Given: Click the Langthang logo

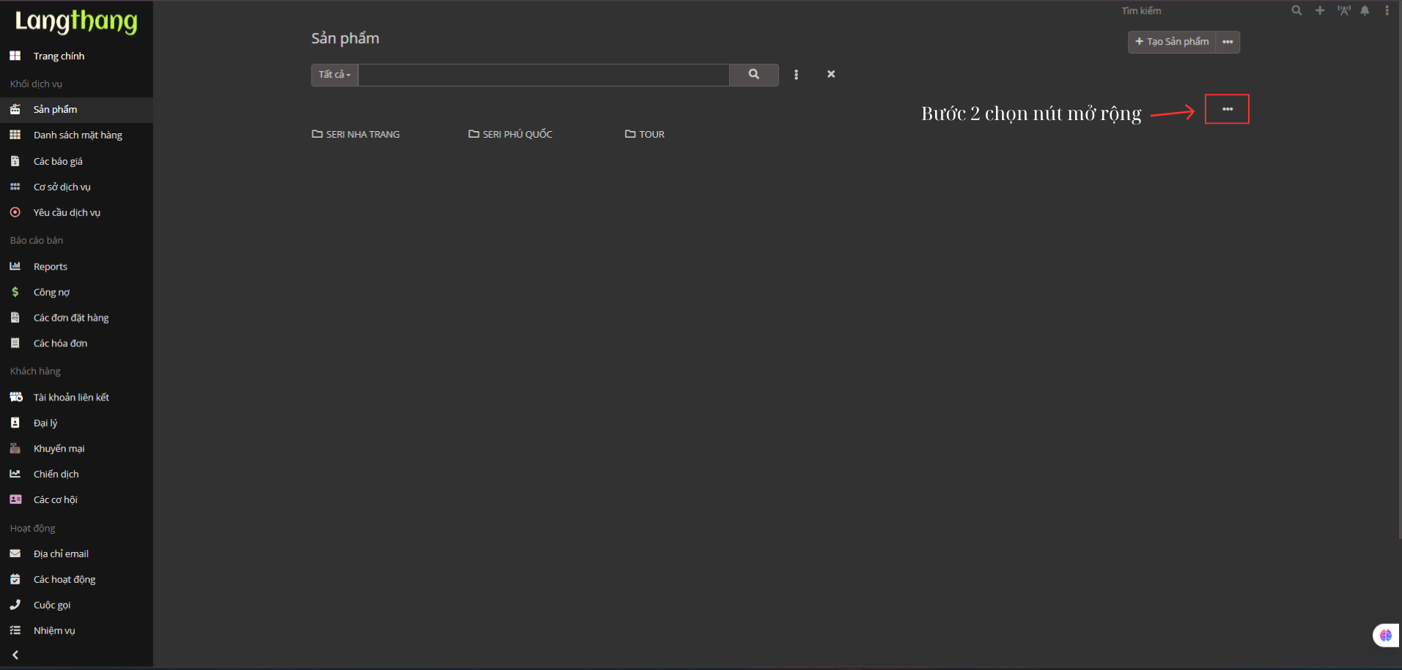Looking at the screenshot, I should [76, 21].
